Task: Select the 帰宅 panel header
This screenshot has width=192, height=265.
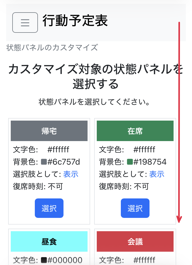Action: (49, 131)
